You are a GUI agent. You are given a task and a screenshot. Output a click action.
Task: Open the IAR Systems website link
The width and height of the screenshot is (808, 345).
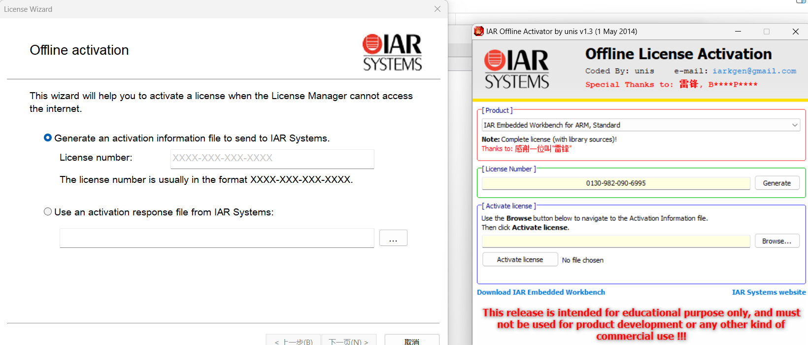click(769, 292)
